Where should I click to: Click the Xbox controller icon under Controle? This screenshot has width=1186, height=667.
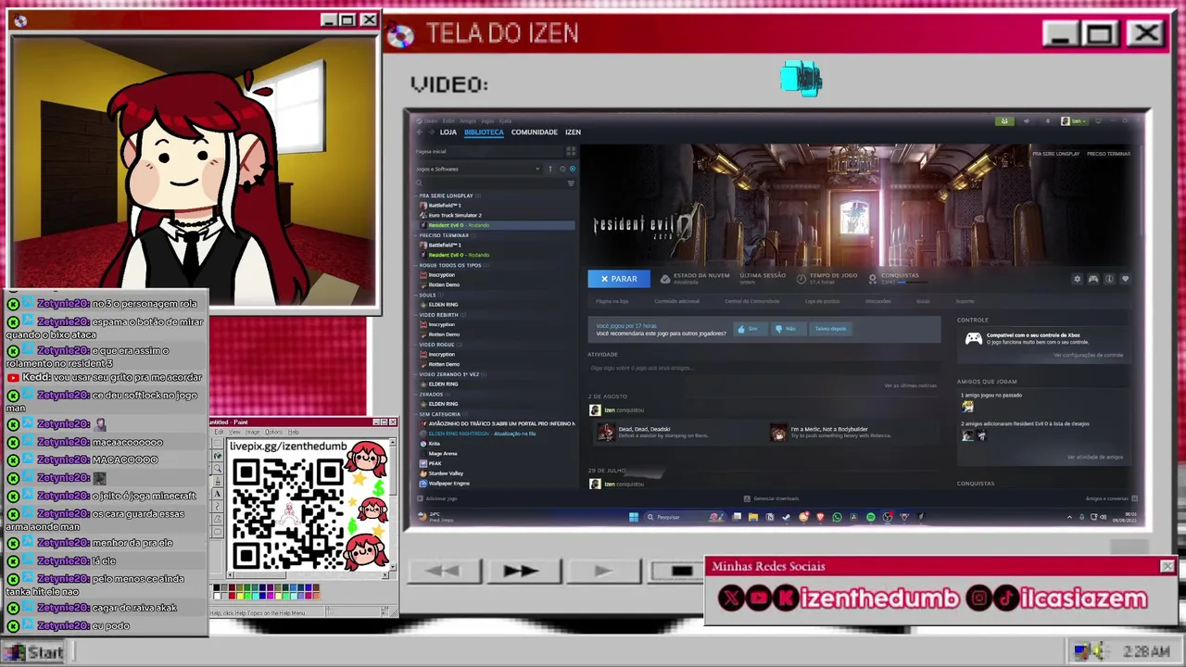pos(973,338)
